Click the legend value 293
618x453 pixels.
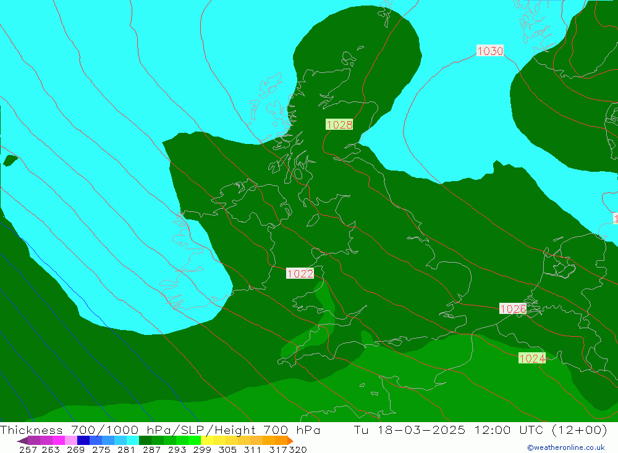point(177,449)
